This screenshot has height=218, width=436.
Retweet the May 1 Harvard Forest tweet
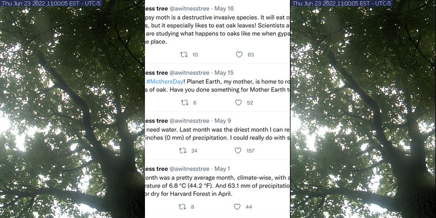pyautogui.click(x=183, y=207)
